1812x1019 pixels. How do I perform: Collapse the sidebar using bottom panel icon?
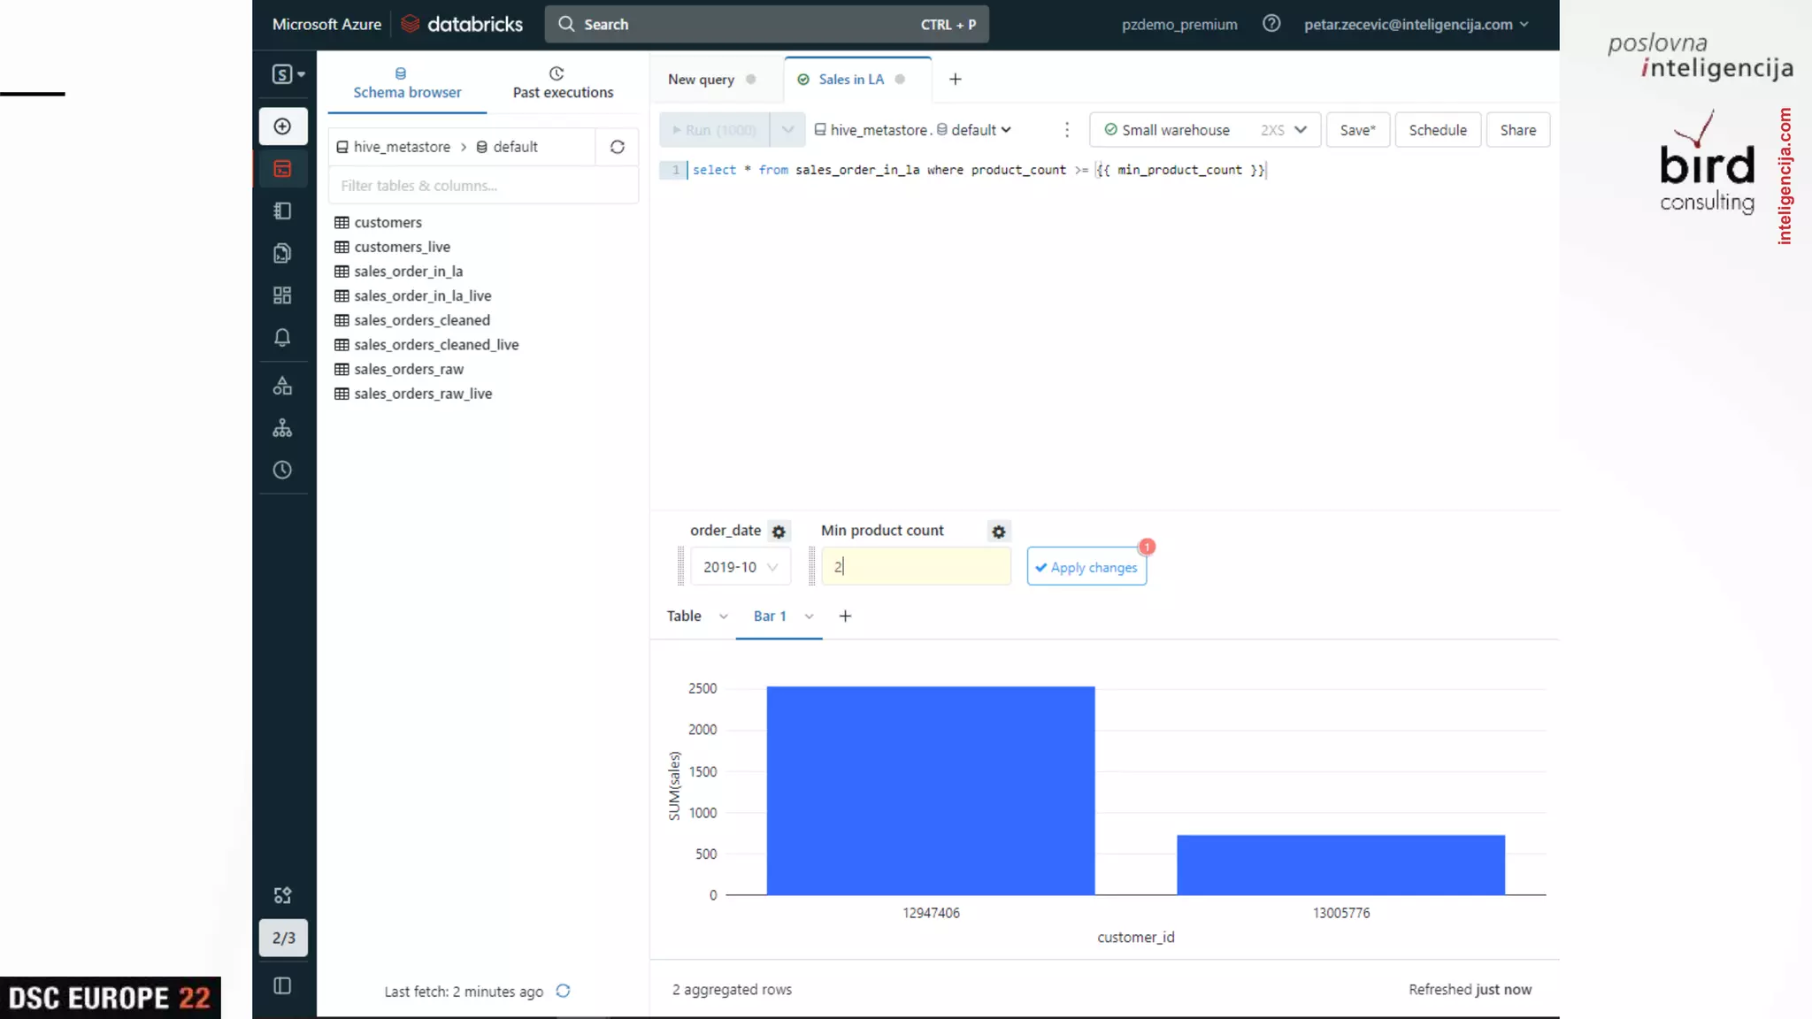pyautogui.click(x=282, y=986)
